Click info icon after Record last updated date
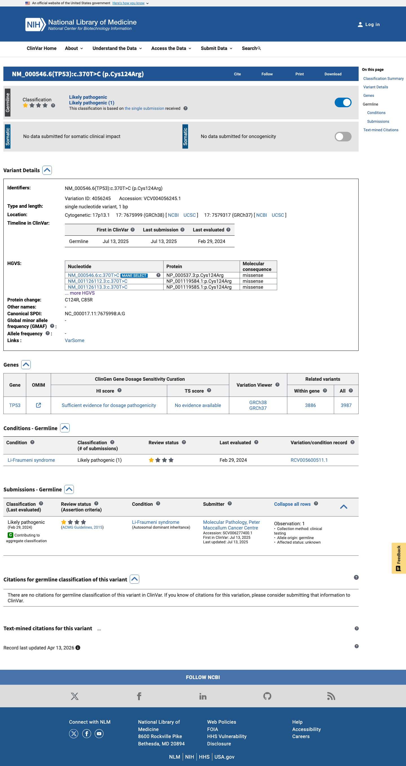The image size is (406, 766). click(x=78, y=648)
